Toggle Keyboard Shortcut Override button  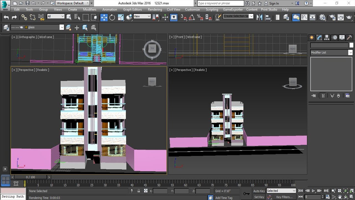174,17
